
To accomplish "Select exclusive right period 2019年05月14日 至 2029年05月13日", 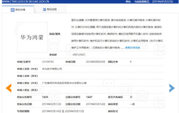I will tap(63, 111).
